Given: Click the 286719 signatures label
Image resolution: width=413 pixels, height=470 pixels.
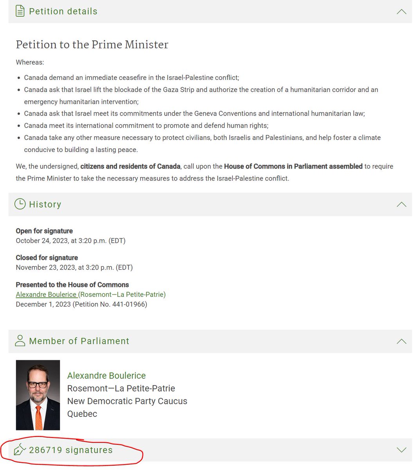Looking at the screenshot, I should (71, 450).
